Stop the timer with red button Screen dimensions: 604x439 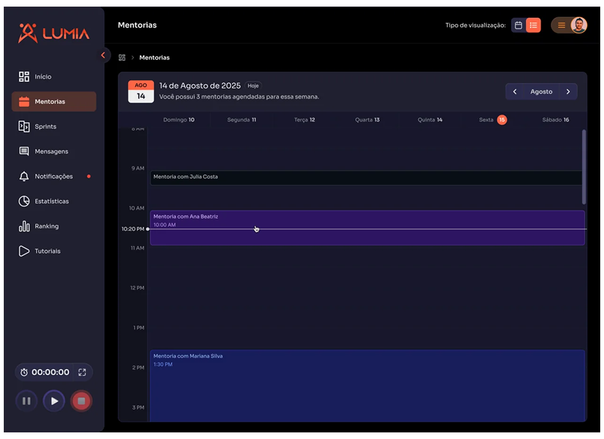(81, 401)
